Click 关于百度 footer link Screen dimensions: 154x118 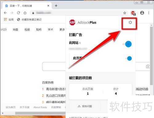point(25,107)
